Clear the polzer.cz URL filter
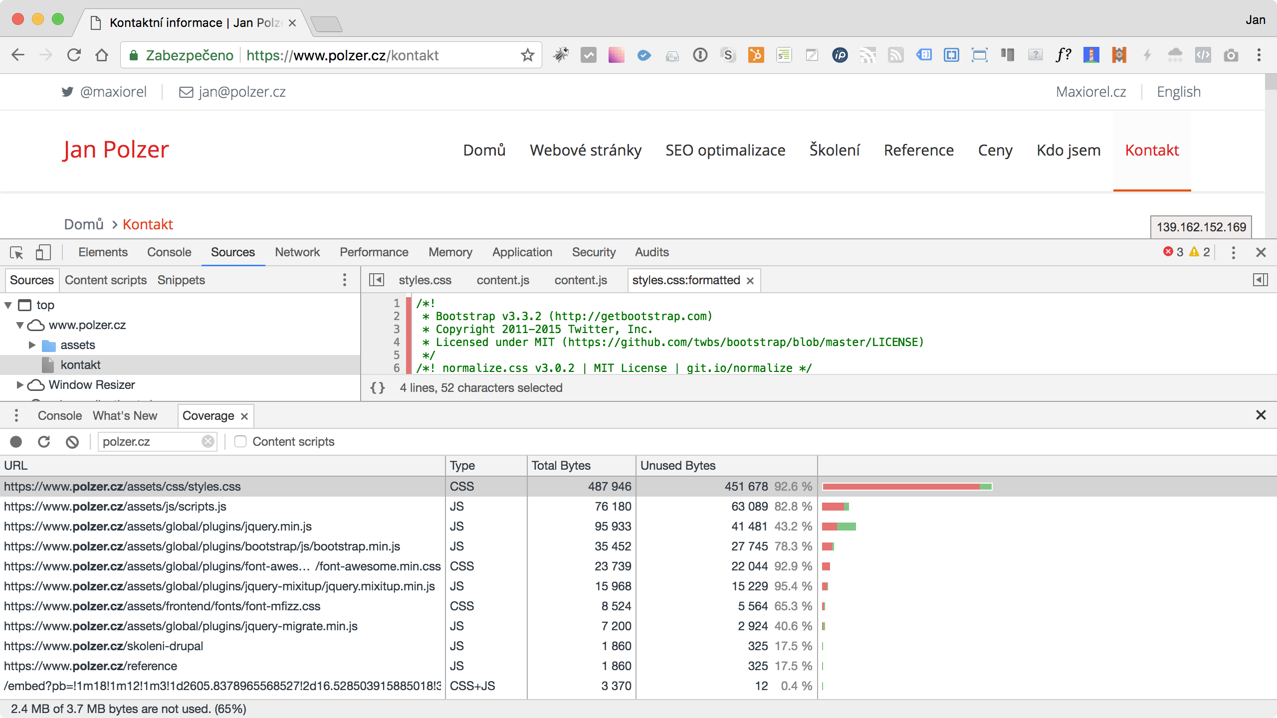This screenshot has height=718, width=1277. pyautogui.click(x=208, y=442)
